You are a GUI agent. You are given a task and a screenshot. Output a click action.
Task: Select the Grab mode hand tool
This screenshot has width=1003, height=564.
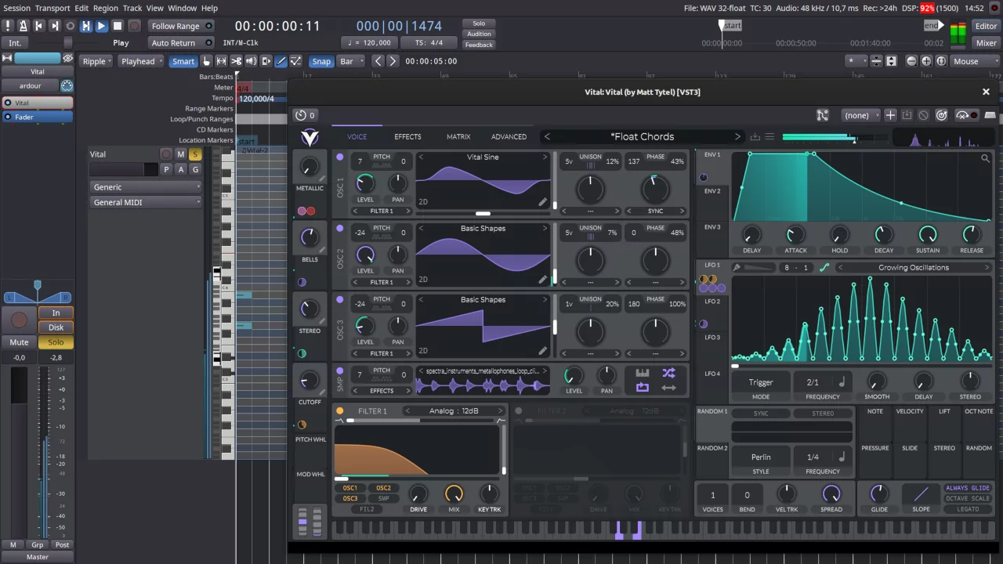206,61
